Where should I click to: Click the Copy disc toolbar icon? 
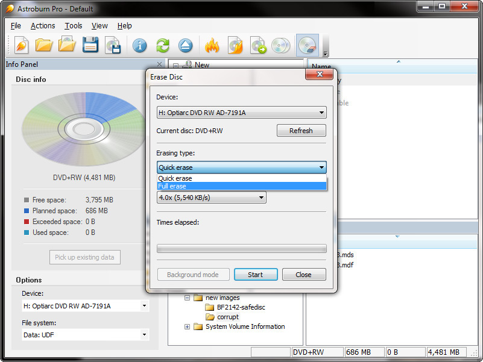280,45
